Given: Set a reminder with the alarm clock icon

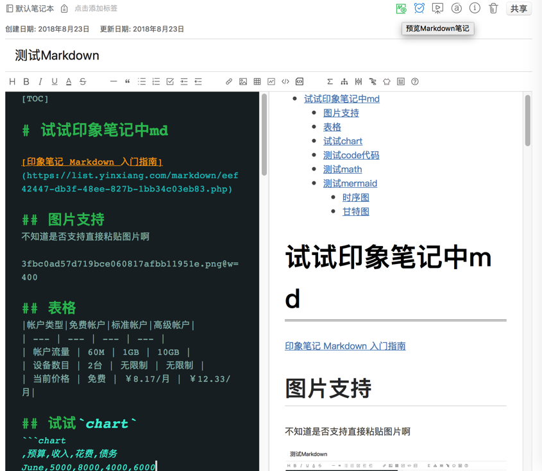Looking at the screenshot, I should [419, 8].
